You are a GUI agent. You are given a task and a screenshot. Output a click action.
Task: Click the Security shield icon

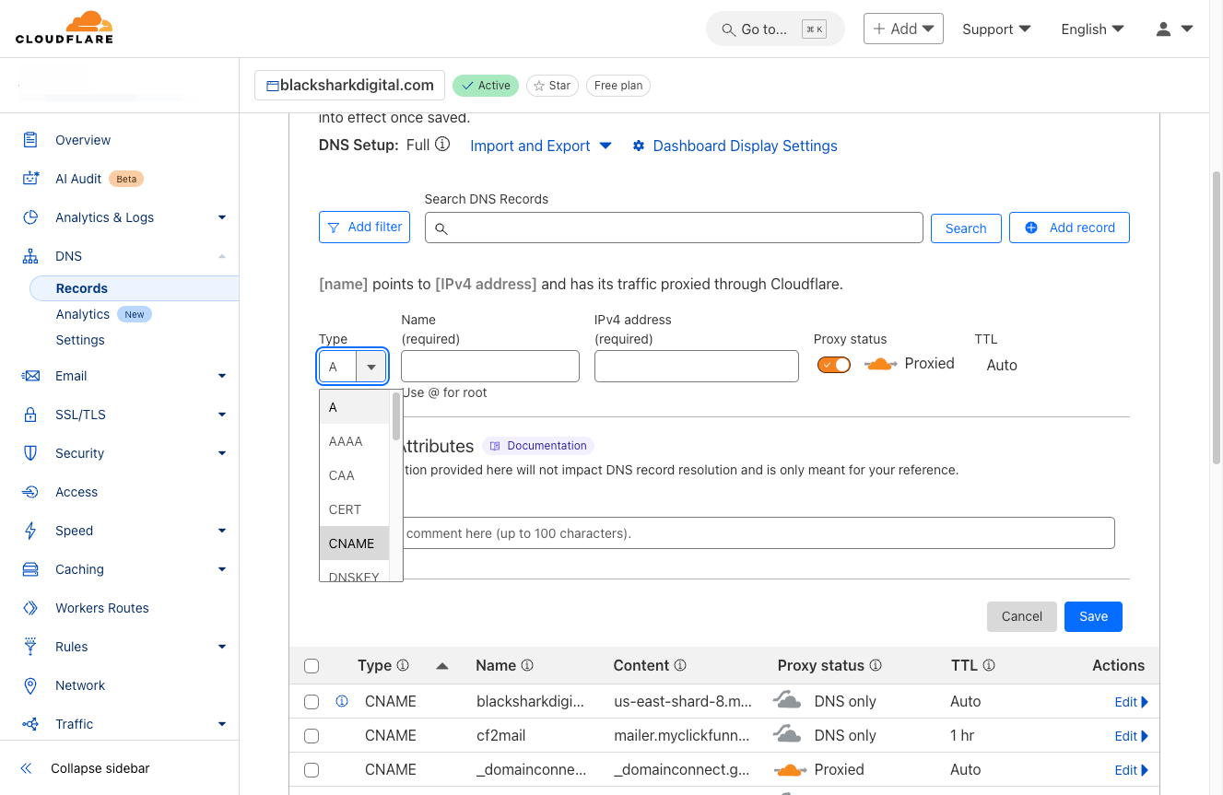(30, 453)
